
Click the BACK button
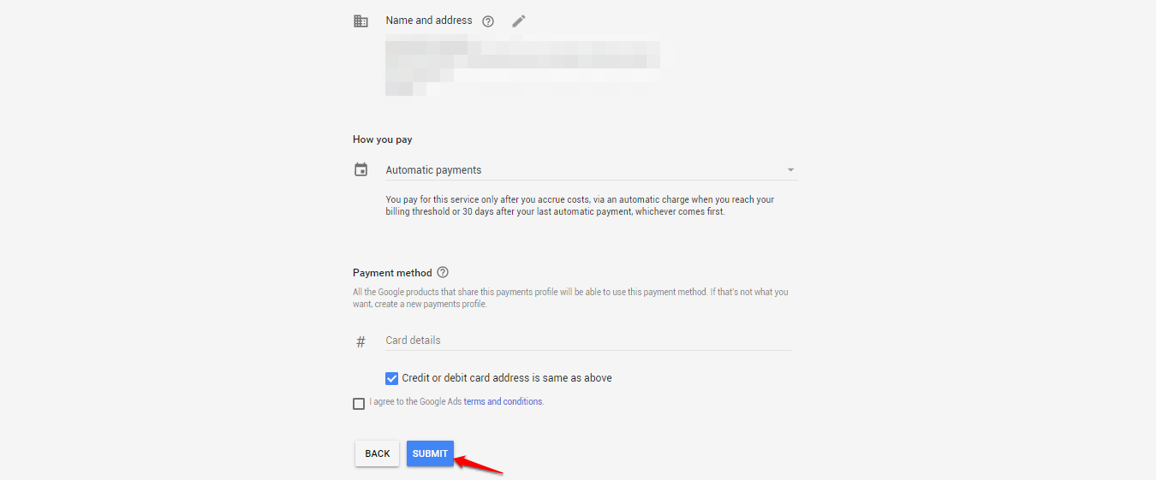pos(378,453)
